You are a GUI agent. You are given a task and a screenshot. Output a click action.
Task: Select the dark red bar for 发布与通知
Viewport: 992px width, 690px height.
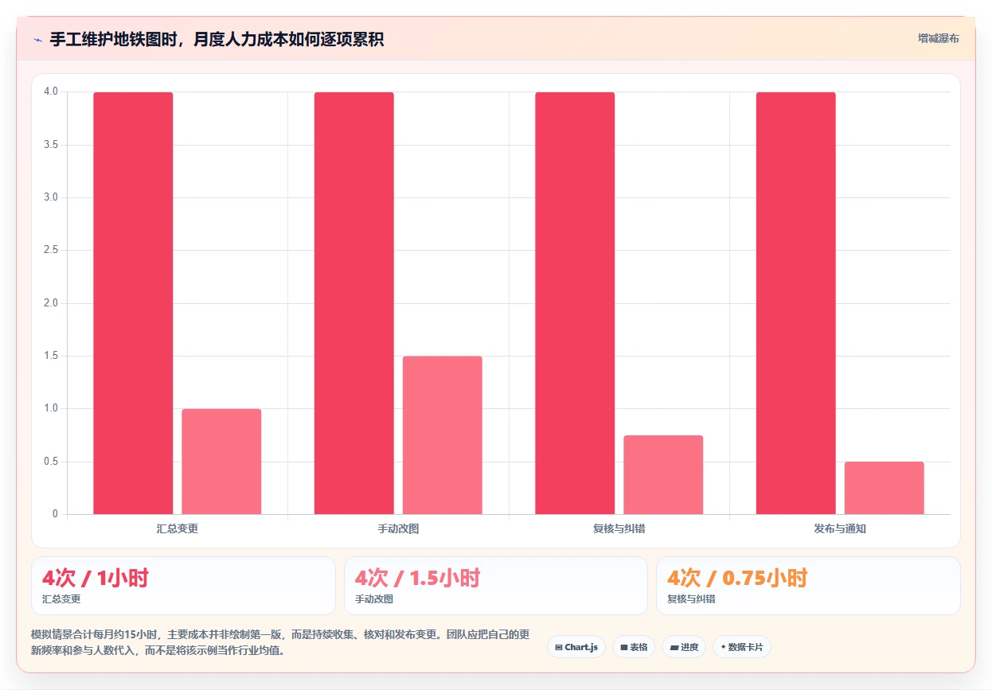tap(795, 303)
